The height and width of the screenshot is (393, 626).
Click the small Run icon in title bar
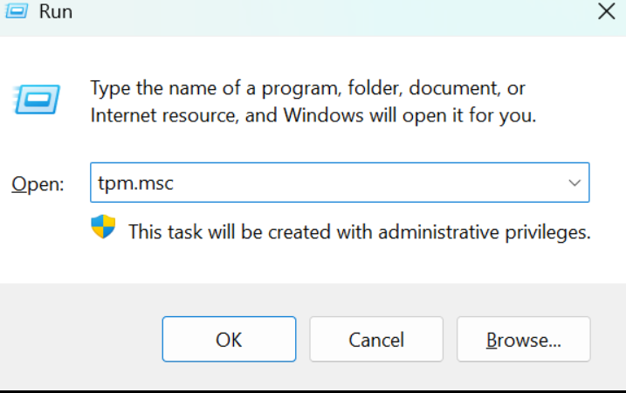[17, 10]
